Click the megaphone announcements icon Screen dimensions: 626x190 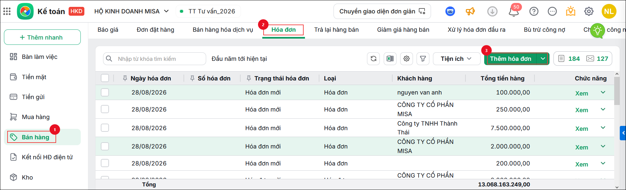(x=470, y=11)
